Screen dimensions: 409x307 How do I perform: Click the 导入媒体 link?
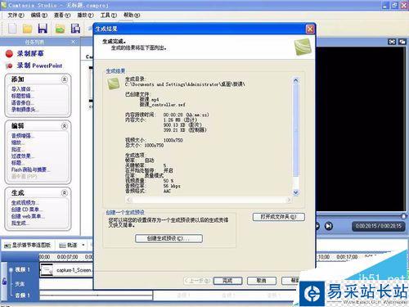(x=23, y=89)
